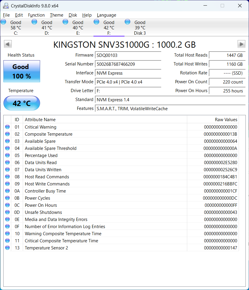Click the status orb for Data Units Written
This screenshot has width=249, height=290.
coord(7,169)
